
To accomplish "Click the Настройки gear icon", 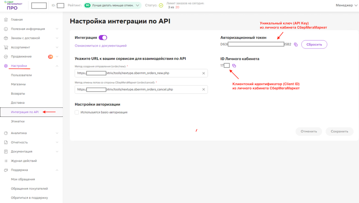I will [5, 66].
